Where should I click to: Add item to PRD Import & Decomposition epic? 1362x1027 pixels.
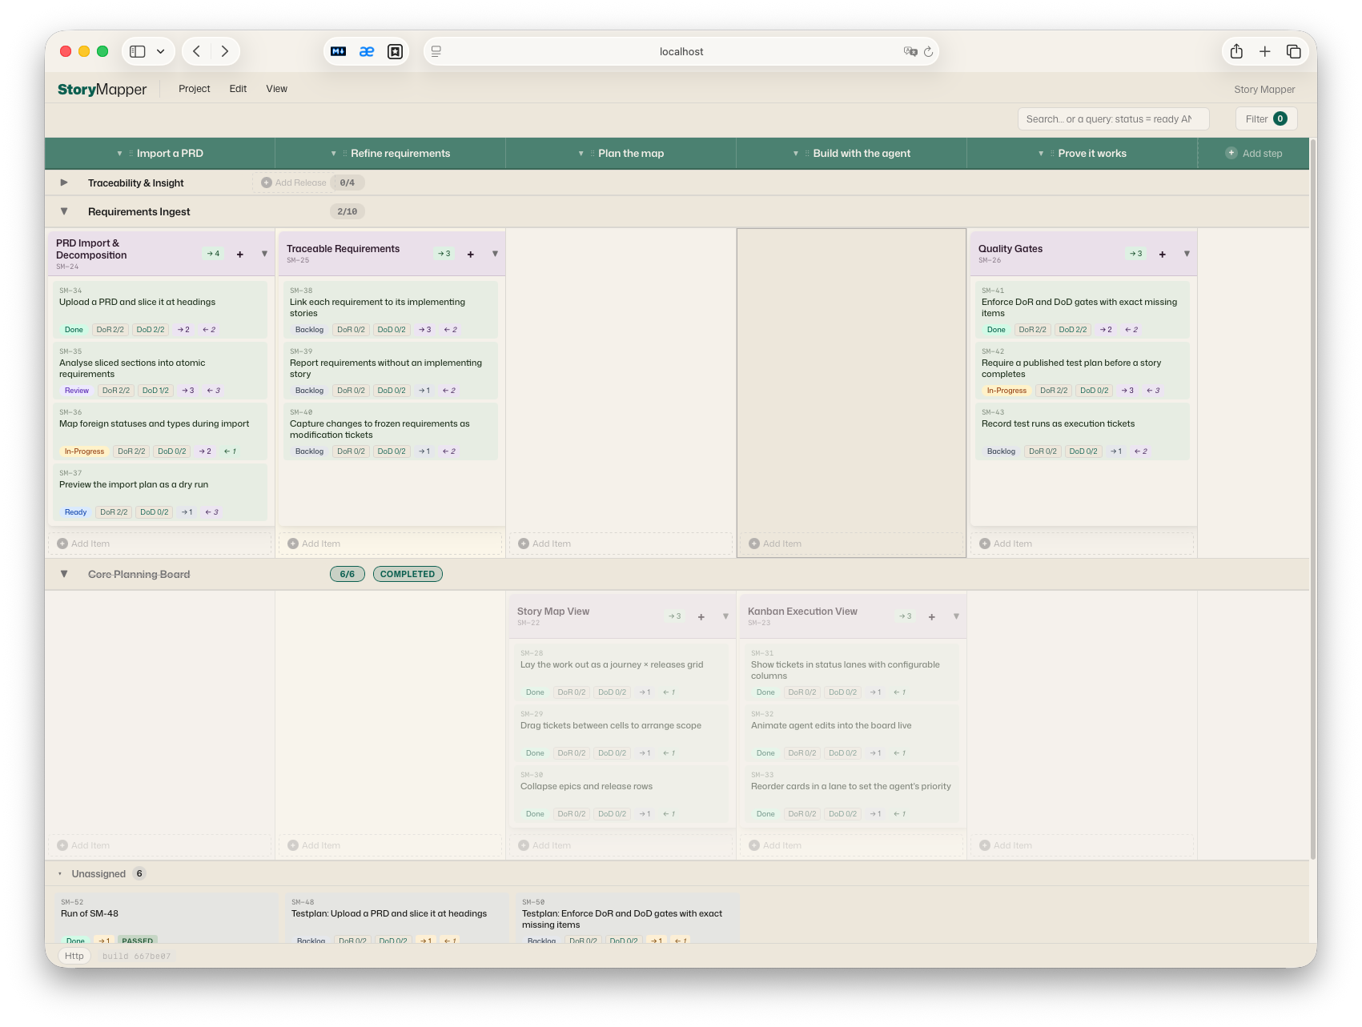click(x=240, y=255)
